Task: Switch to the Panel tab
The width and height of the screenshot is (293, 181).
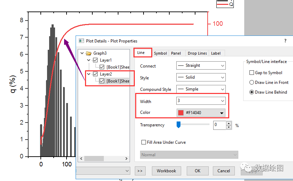Action: click(176, 53)
